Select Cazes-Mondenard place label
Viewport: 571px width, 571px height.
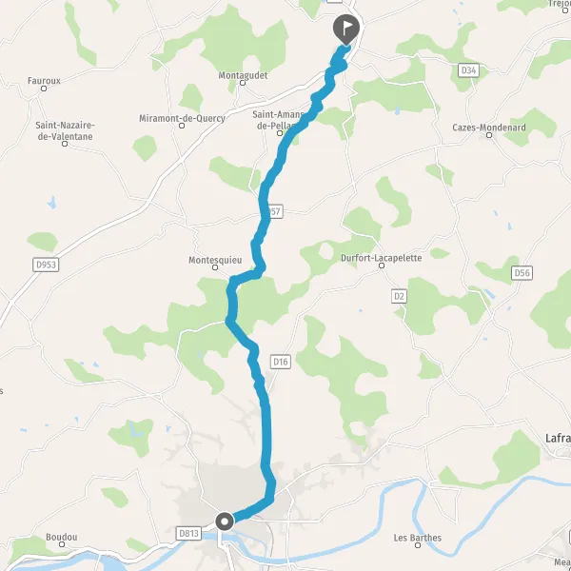tap(489, 128)
